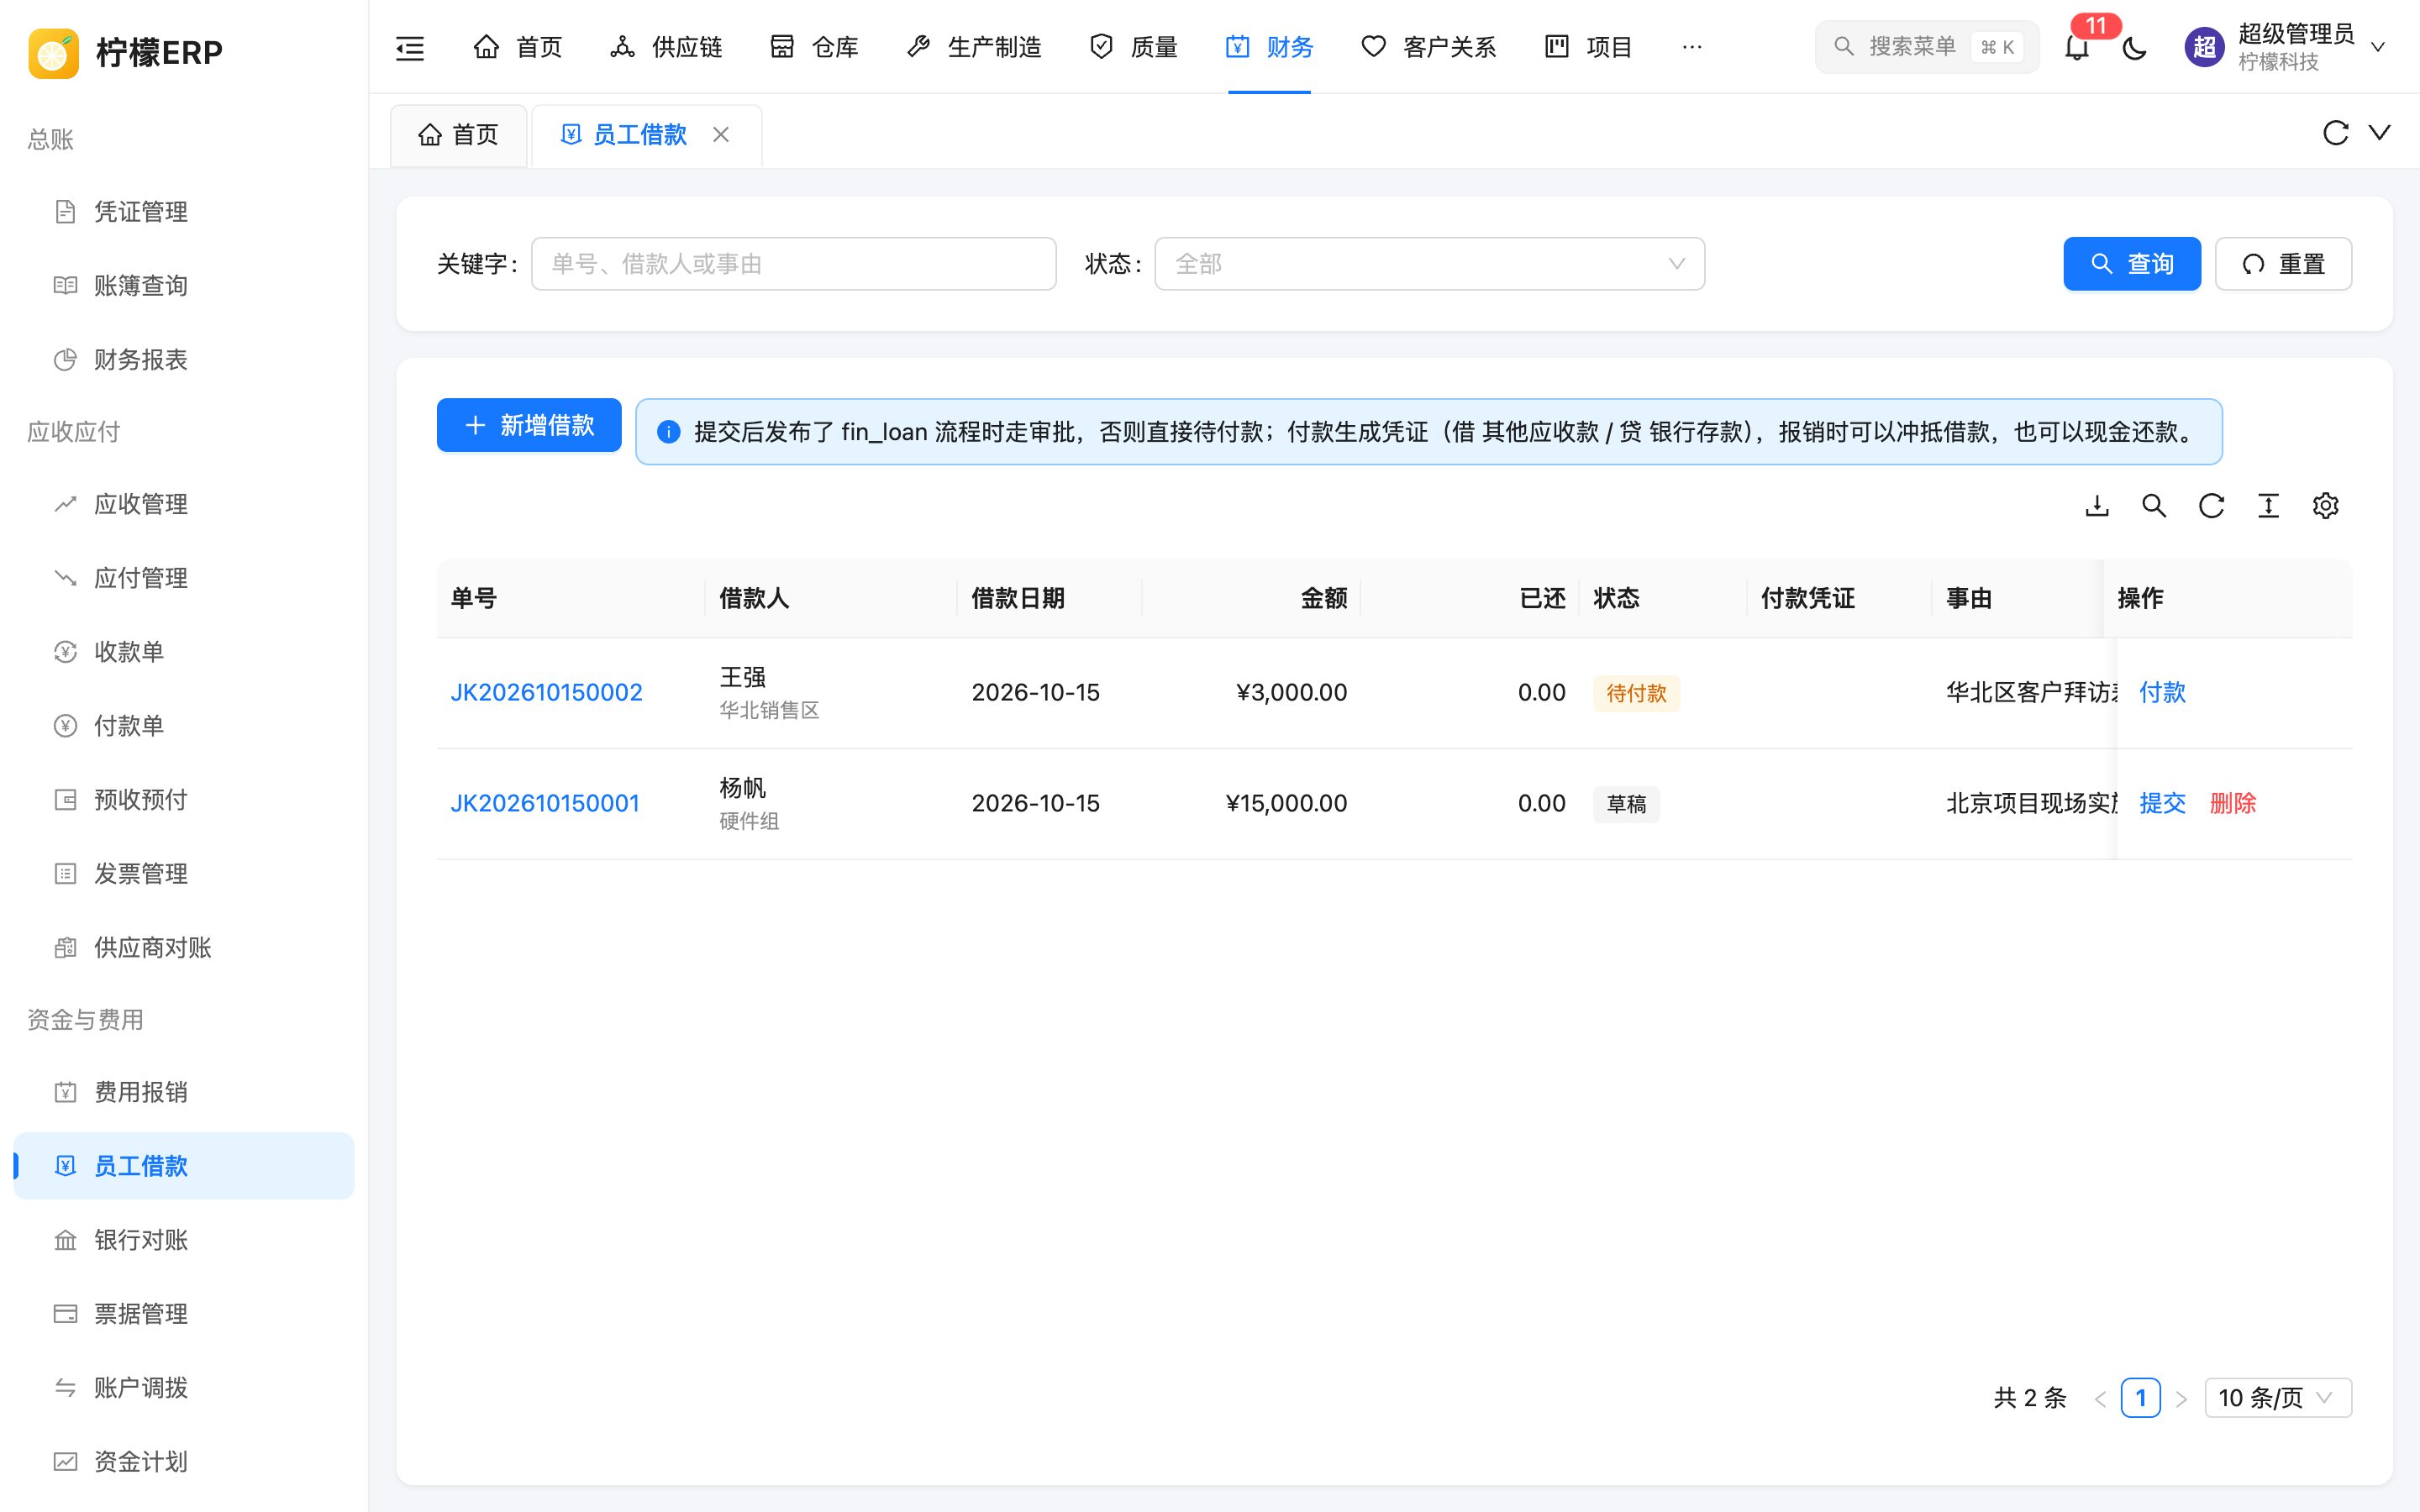The width and height of the screenshot is (2420, 1512).
Task: Refresh the loan table
Action: (2211, 506)
